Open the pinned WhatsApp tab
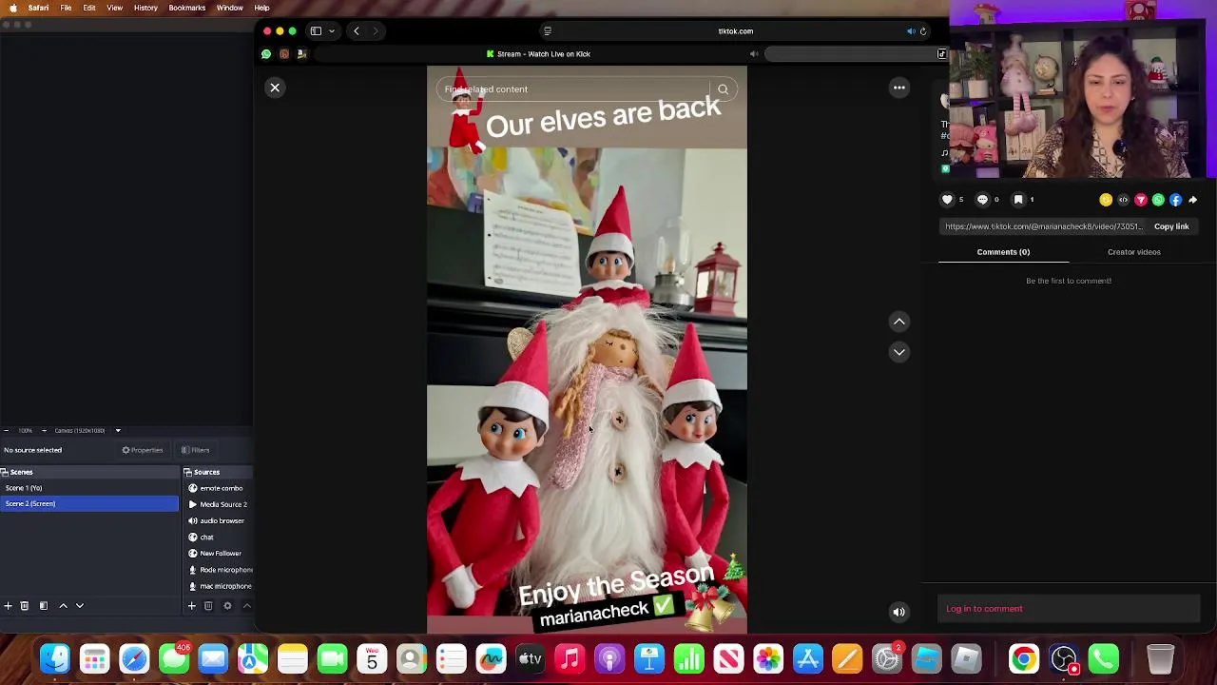1217x685 pixels. [x=266, y=54]
